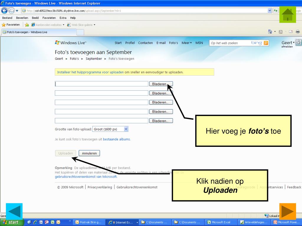Go to Profiel in Windows Live
Screen dimensions: 302x226
tap(130, 43)
